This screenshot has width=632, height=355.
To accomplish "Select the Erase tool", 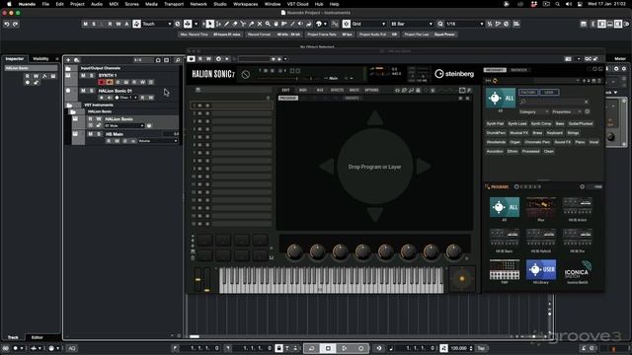I will pos(235,24).
